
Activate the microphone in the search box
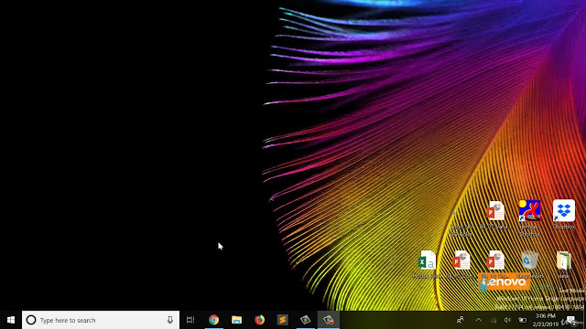point(170,320)
